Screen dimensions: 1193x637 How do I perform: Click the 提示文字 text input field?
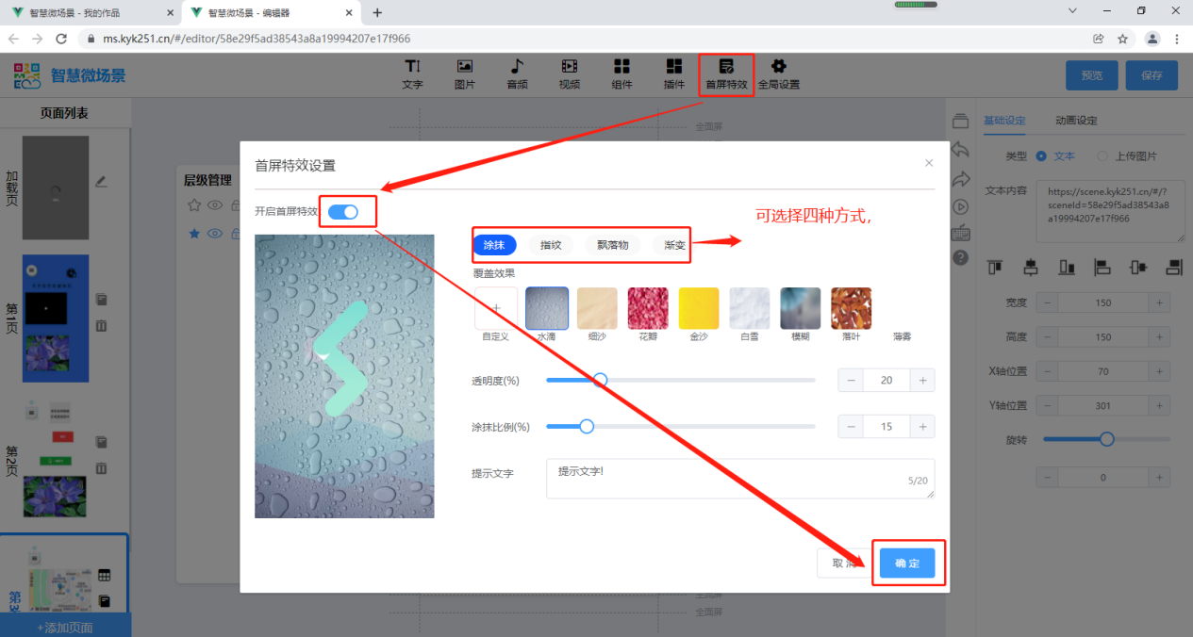740,479
